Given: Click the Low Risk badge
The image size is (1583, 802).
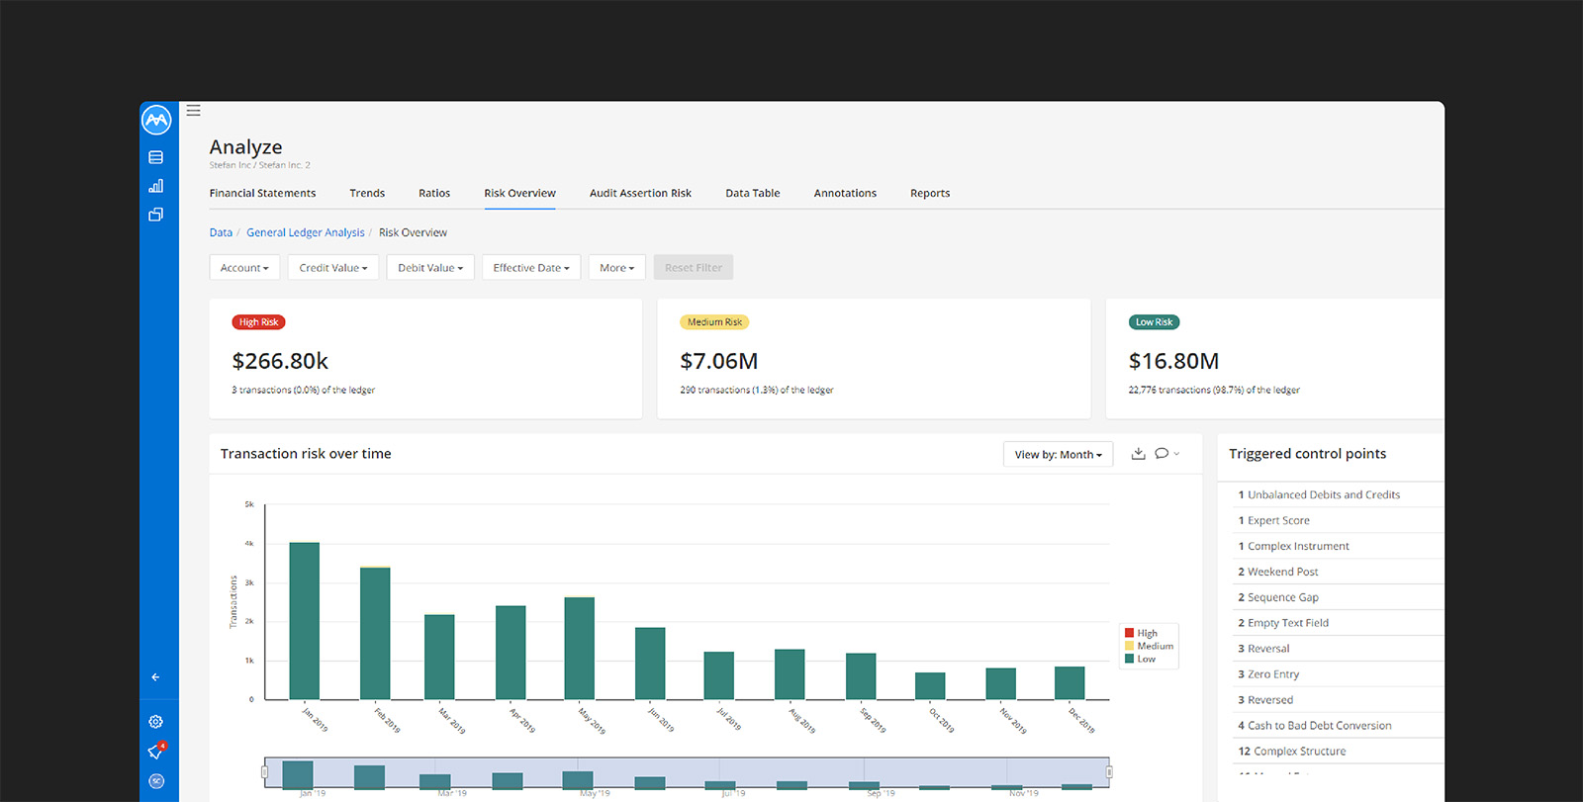Looking at the screenshot, I should tap(1154, 322).
